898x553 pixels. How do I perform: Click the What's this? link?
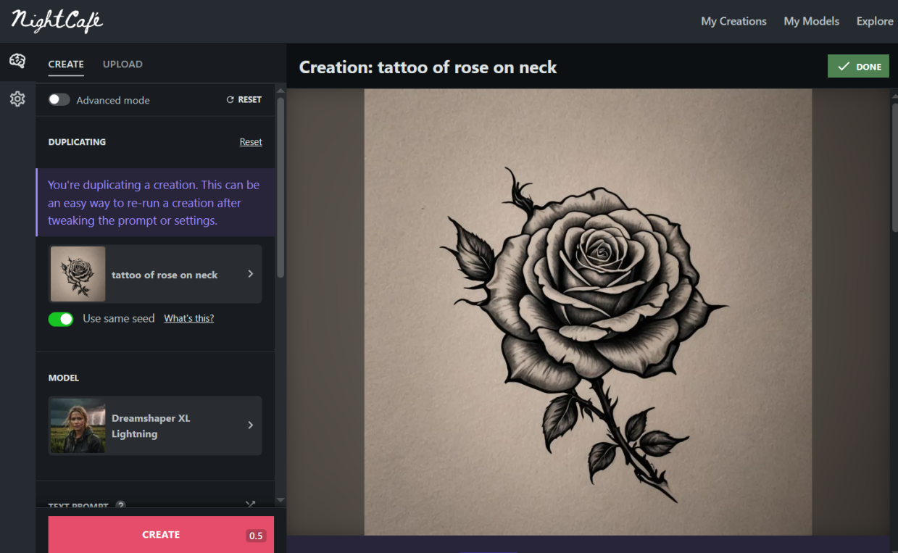188,318
